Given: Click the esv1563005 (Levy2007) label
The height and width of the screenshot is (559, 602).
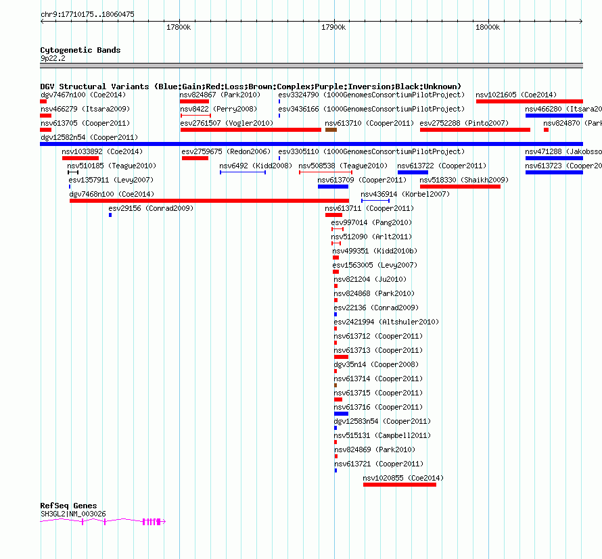Looking at the screenshot, I should 375,265.
